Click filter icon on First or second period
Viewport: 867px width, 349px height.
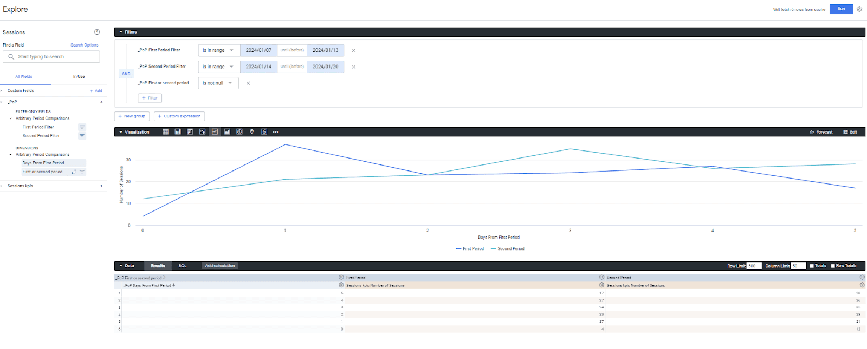point(82,172)
